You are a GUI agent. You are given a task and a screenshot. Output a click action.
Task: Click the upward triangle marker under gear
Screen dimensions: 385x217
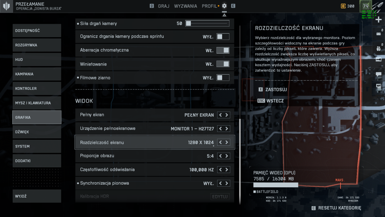224,15
